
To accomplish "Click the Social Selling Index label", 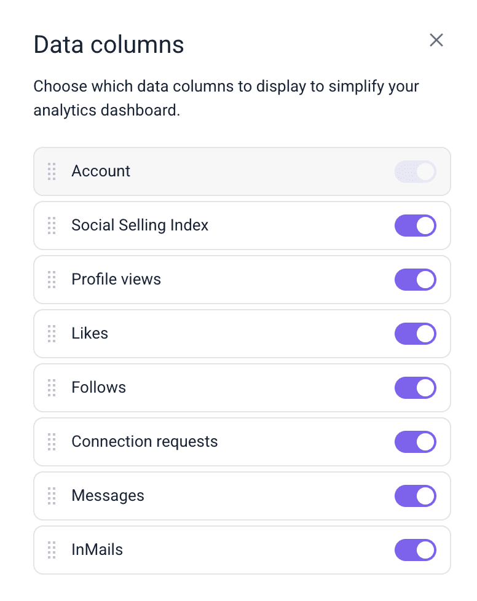I will click(140, 226).
